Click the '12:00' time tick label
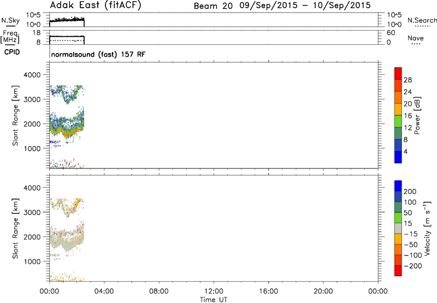 [214, 292]
